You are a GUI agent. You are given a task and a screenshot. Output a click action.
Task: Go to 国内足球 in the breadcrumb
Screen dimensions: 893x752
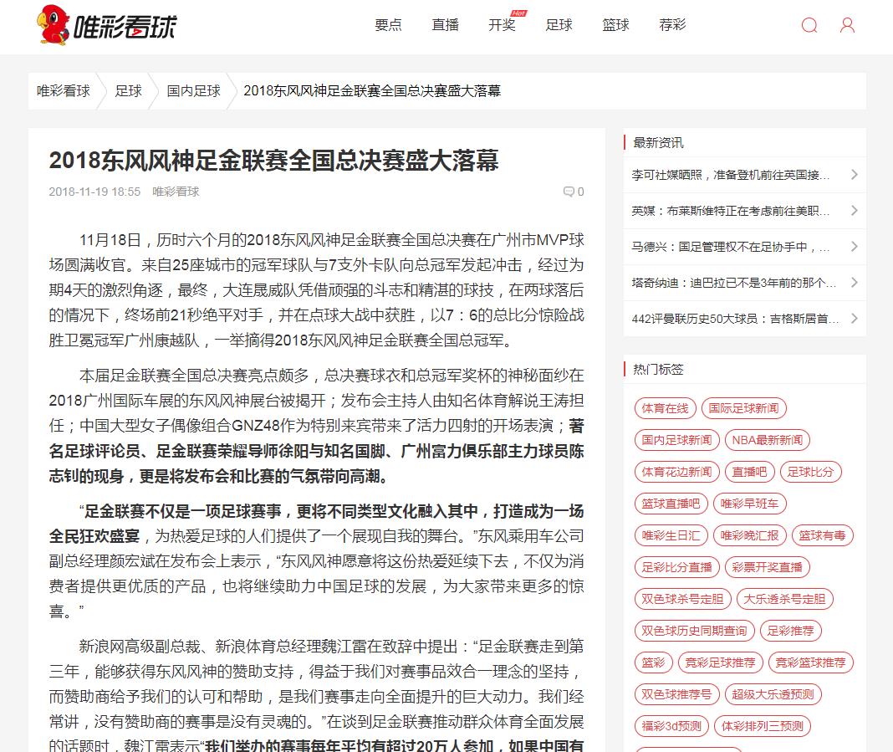[194, 91]
